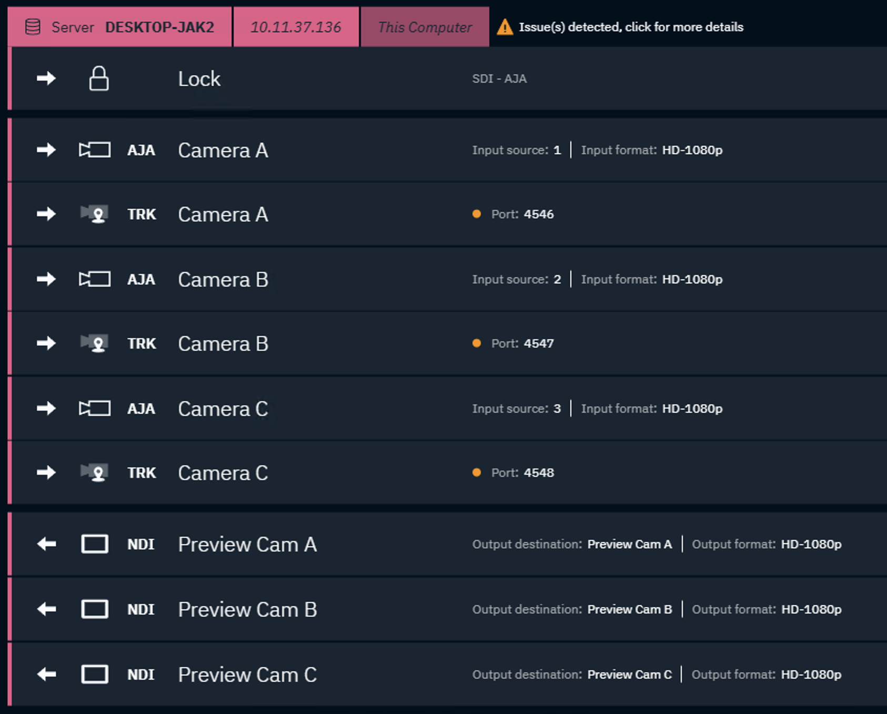Open the Input format selector for Camera A
Viewport: 887px width, 714px height.
pyautogui.click(x=692, y=149)
